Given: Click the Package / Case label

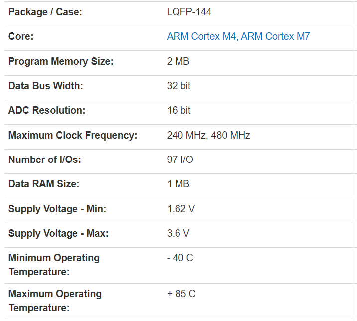Looking at the screenshot, I should (x=45, y=12).
